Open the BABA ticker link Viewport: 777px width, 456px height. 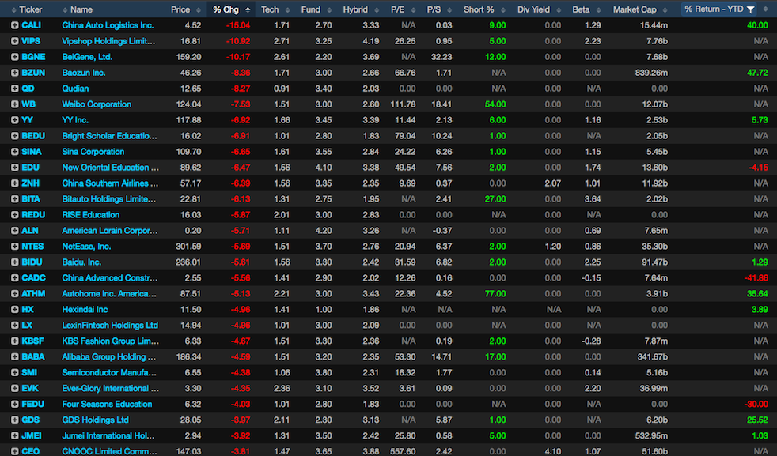[33, 357]
